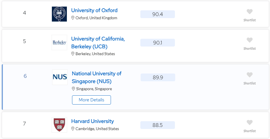
Task: Click the Harvard shield logo
Action: 59,125
